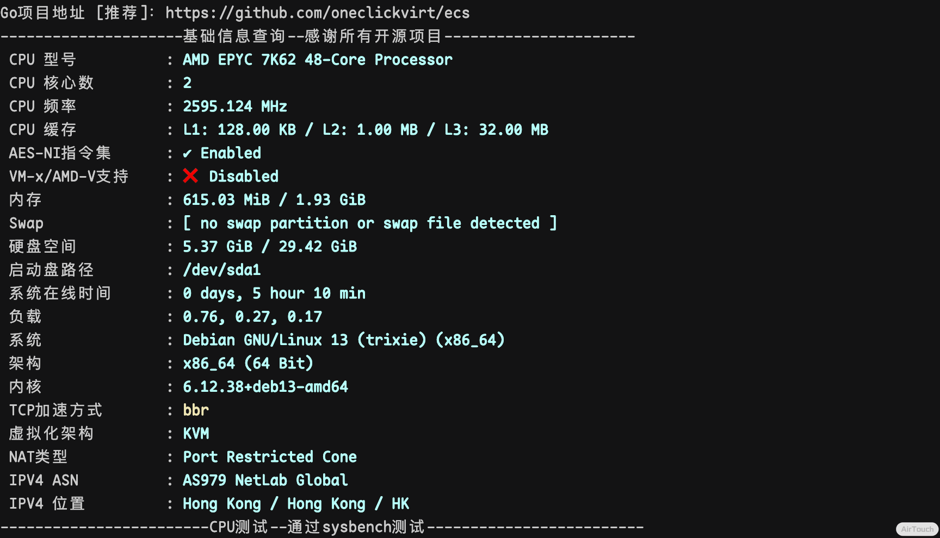Click the Port Restricted Cone NAT type
Viewport: 940px width, 538px height.
[x=270, y=457]
